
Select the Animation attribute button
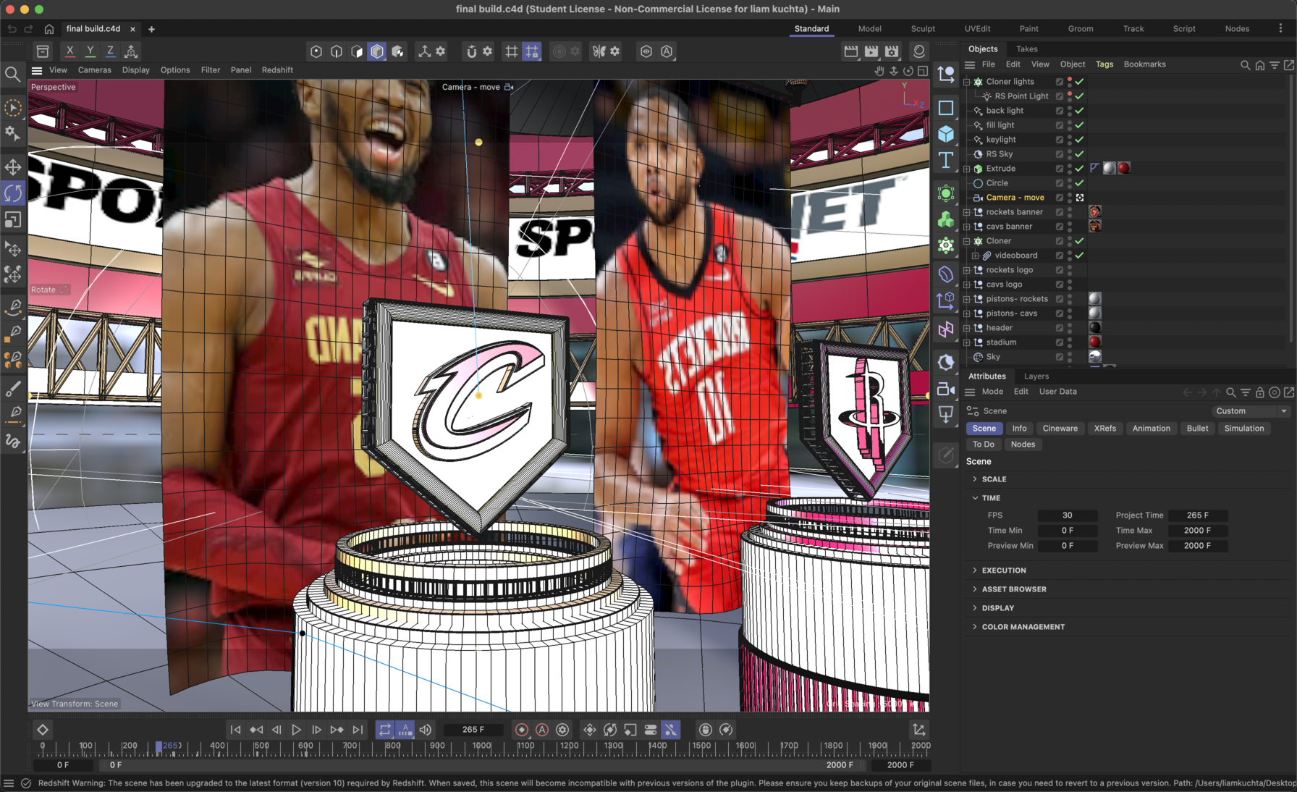click(1151, 429)
